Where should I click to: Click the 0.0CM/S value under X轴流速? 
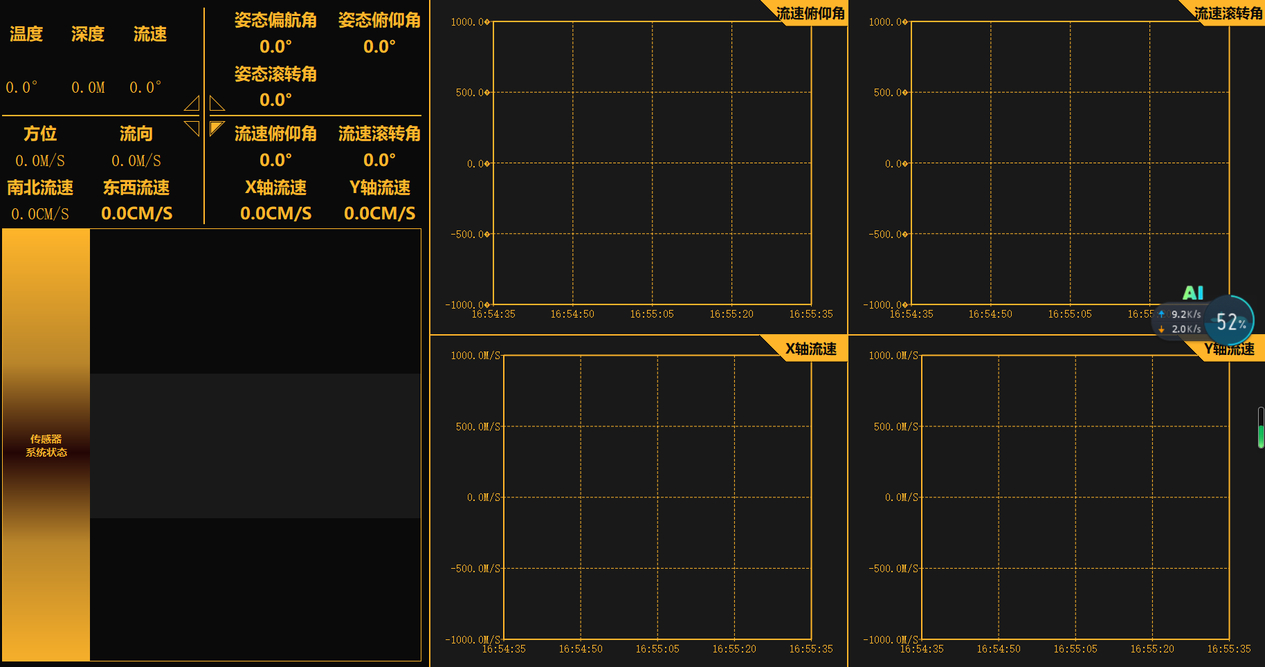point(275,213)
